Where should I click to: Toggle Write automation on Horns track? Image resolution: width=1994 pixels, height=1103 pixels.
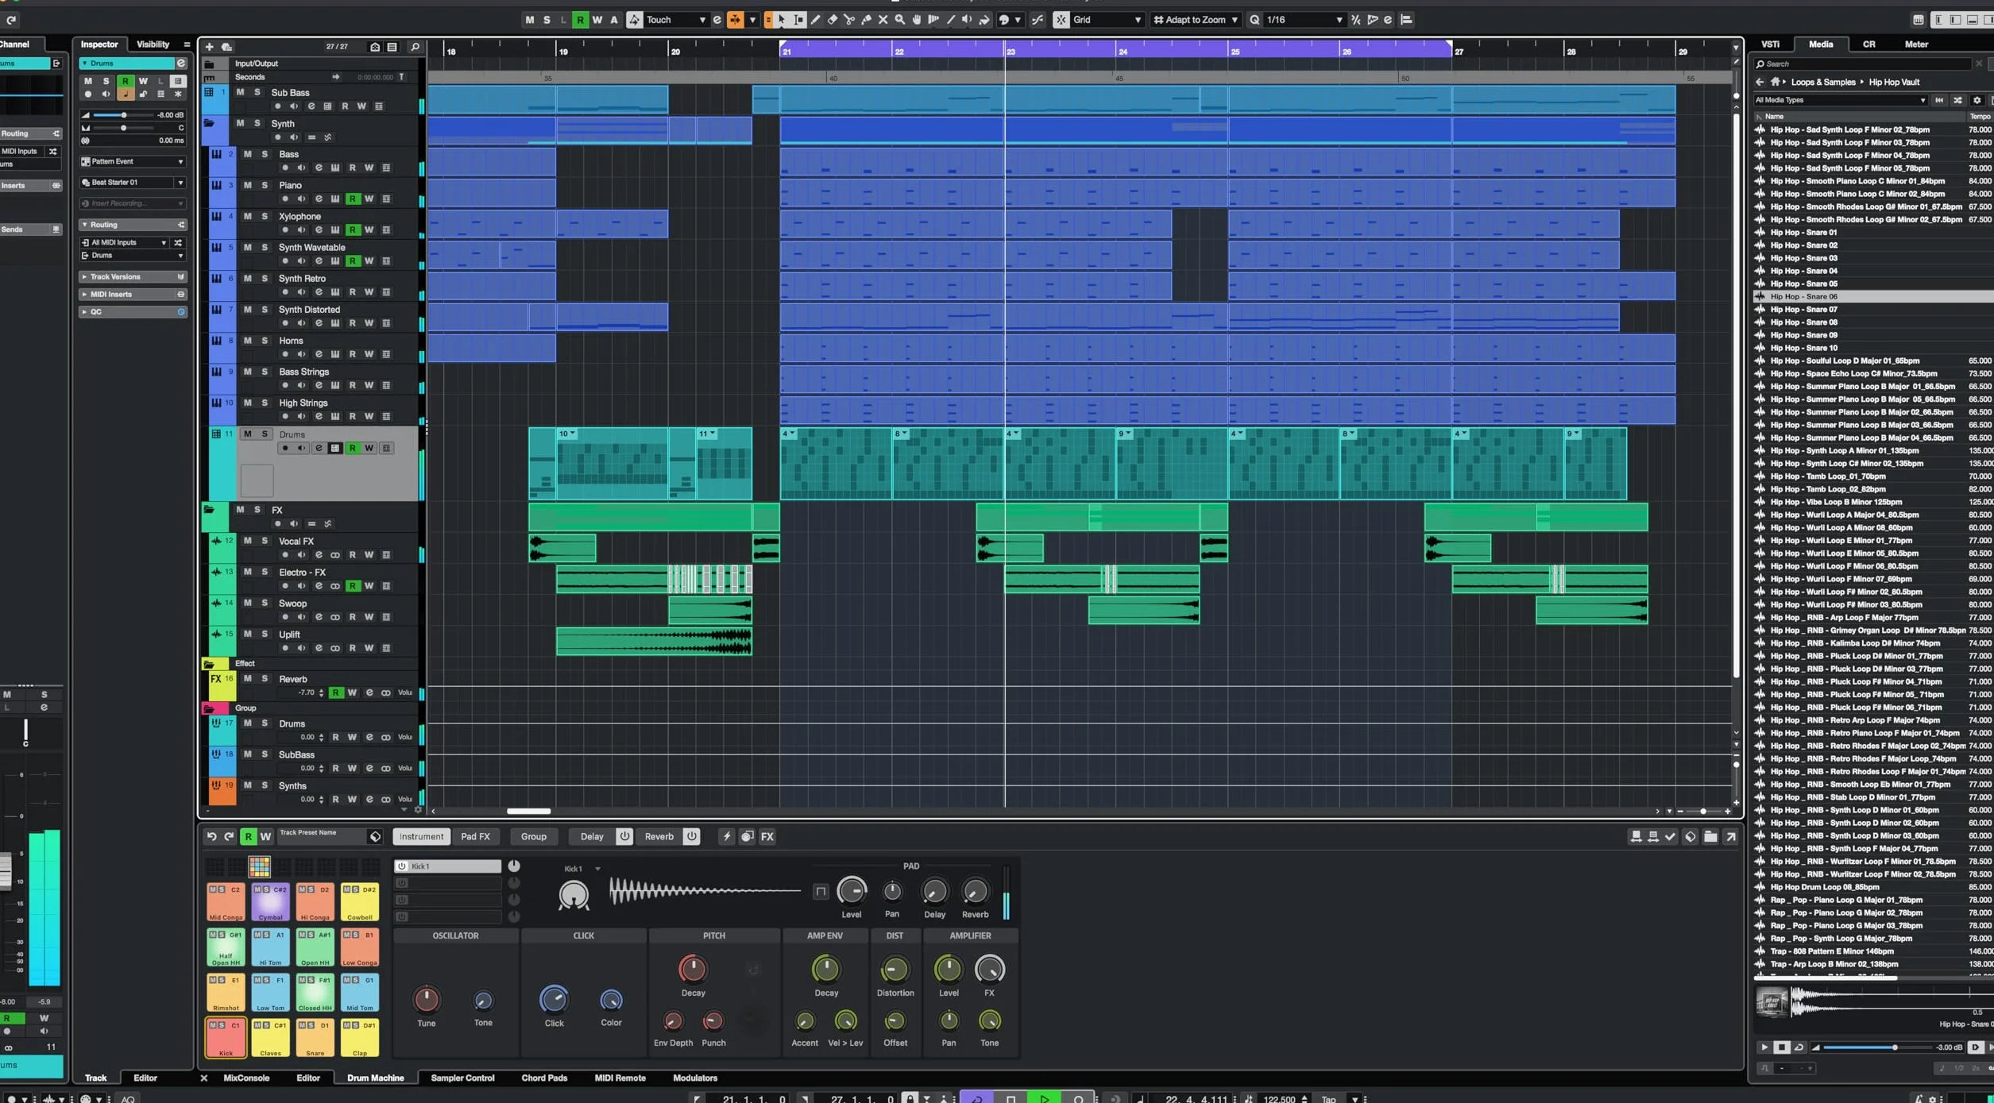pyautogui.click(x=369, y=354)
